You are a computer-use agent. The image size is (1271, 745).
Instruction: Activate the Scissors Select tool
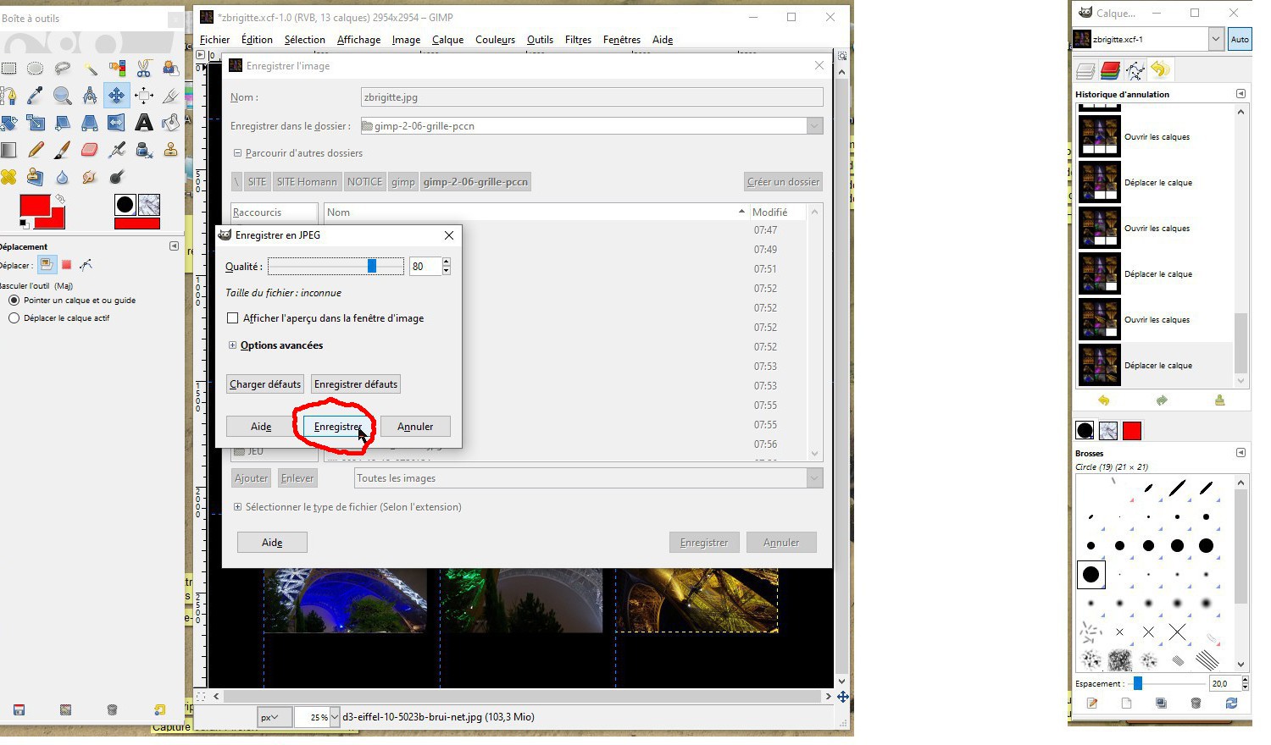point(144,69)
